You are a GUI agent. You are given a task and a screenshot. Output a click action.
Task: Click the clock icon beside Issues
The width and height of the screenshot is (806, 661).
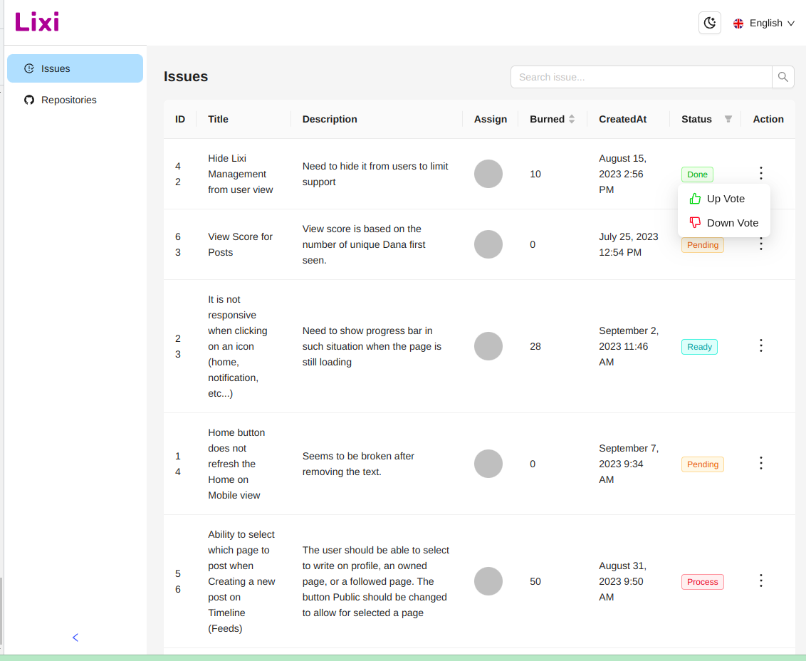pos(28,68)
